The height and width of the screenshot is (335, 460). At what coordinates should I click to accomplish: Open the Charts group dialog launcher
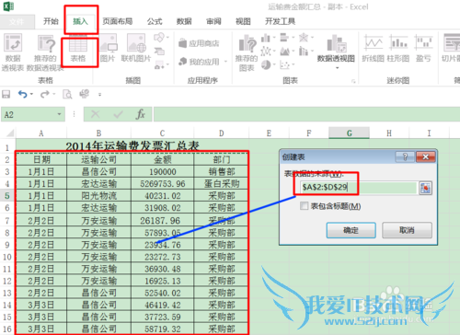pyautogui.click(x=353, y=81)
